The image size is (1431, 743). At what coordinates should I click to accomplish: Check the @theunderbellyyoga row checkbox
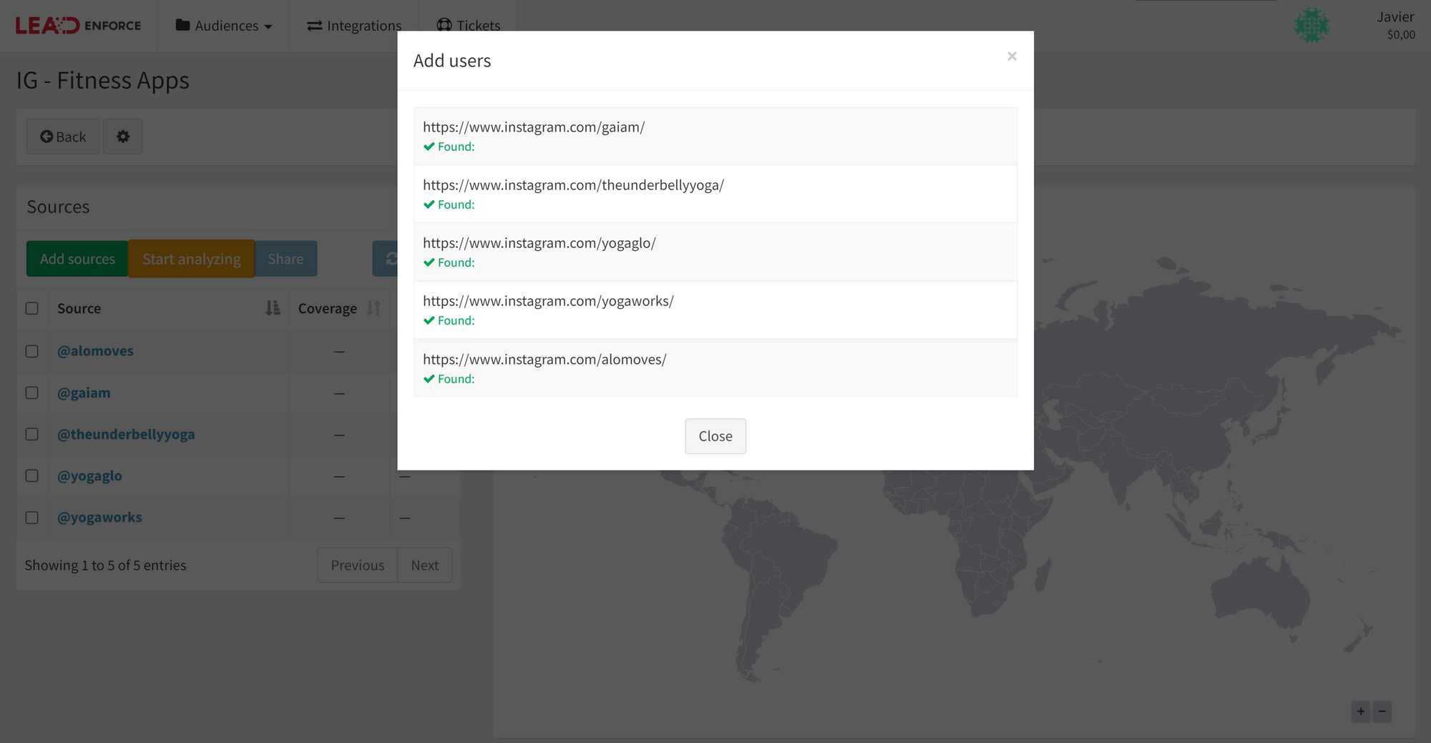tap(32, 434)
